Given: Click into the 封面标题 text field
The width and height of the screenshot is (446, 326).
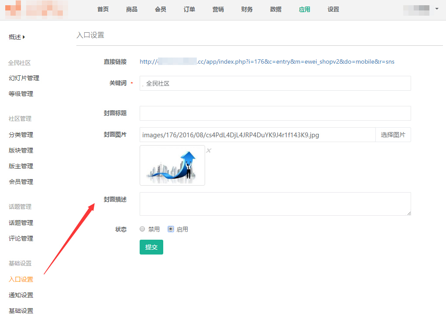Looking at the screenshot, I should pos(275,113).
